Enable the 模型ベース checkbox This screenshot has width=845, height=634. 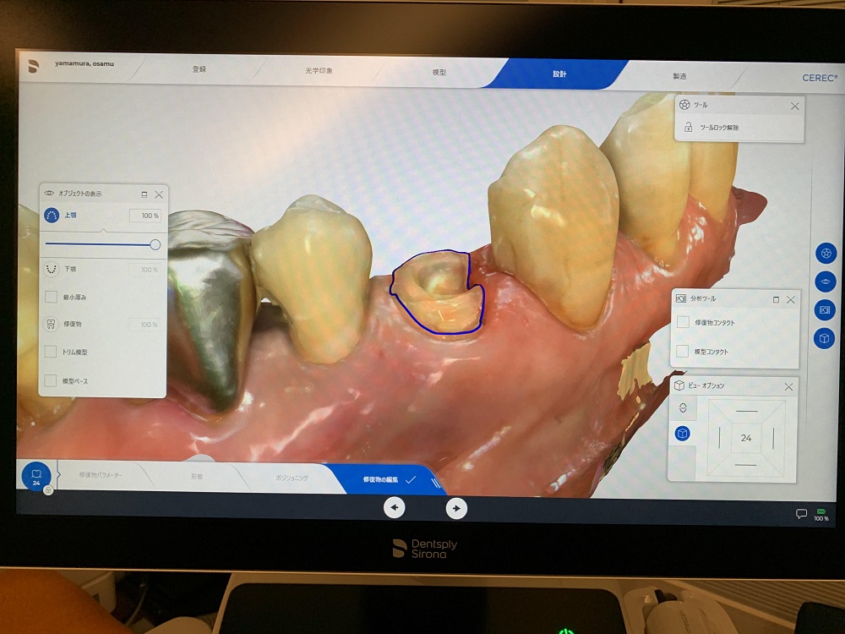51,380
